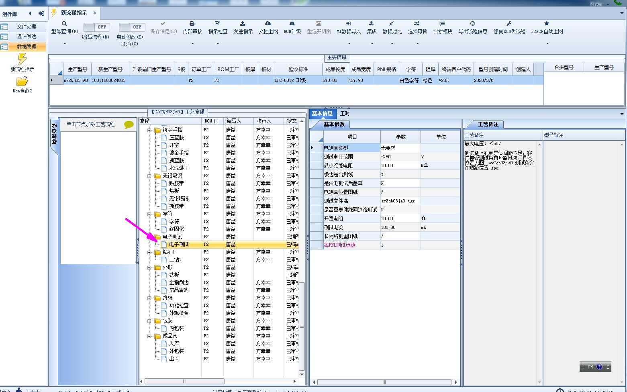Click 合拼模块 list icon
This screenshot has width=627, height=392.
[x=442, y=24]
